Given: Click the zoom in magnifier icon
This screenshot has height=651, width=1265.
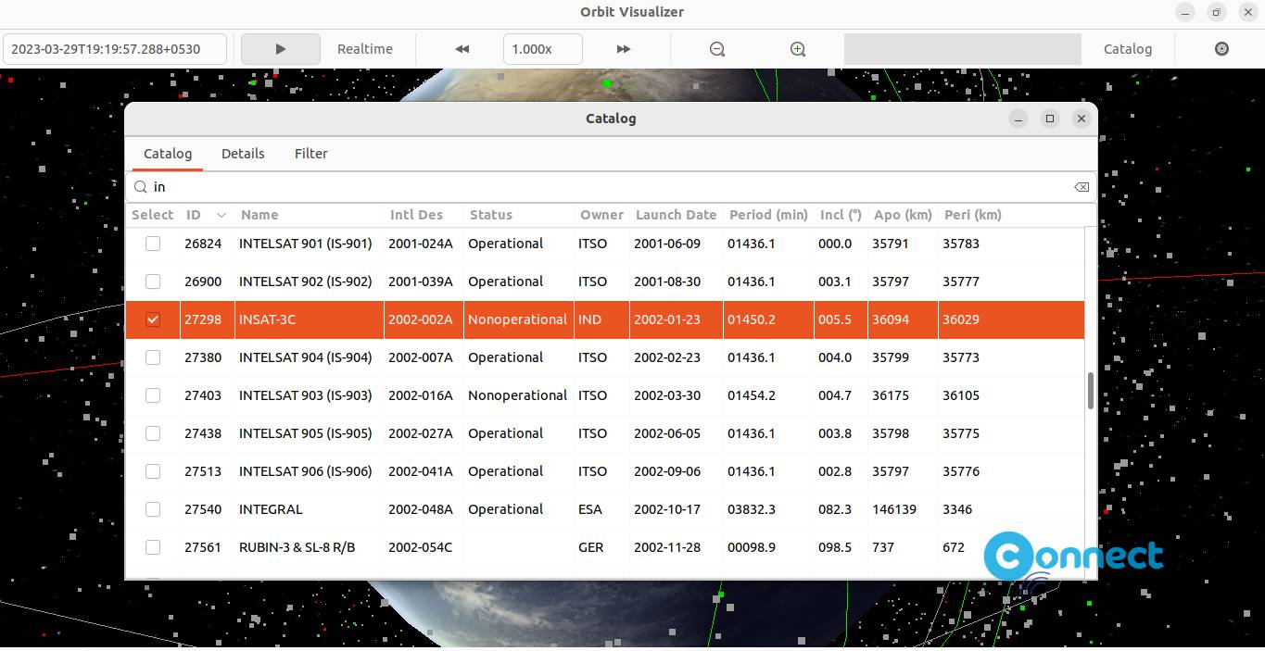Looking at the screenshot, I should (x=798, y=49).
